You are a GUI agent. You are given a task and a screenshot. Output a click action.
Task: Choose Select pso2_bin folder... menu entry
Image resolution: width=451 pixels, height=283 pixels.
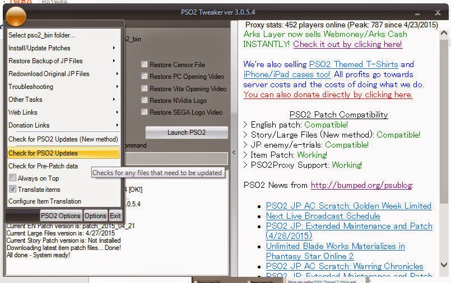(63, 35)
